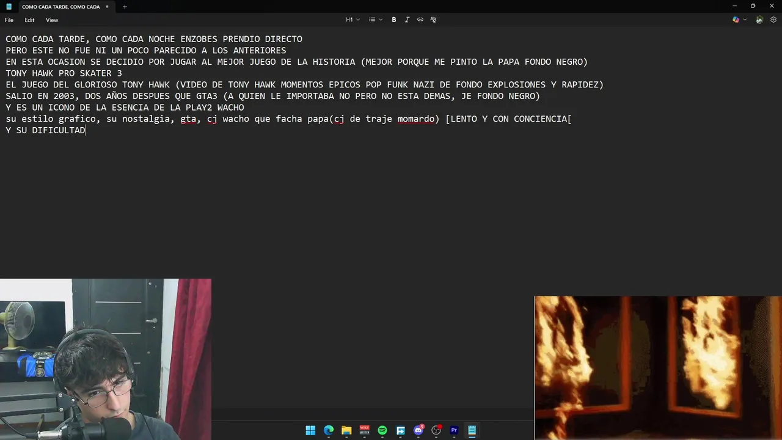
Task: Click the words 'ENZOBES PRENDIO DIRECTO'
Action: click(241, 40)
